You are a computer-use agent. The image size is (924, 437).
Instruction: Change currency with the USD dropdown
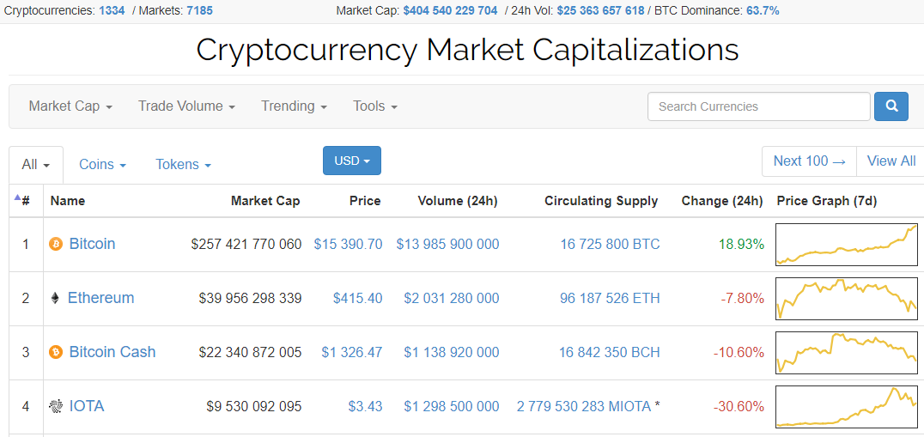(351, 161)
